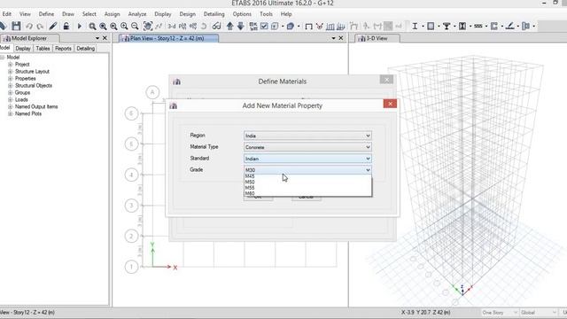This screenshot has height=319, width=567.
Task: Expand the Loads tree node
Action: coord(10,99)
